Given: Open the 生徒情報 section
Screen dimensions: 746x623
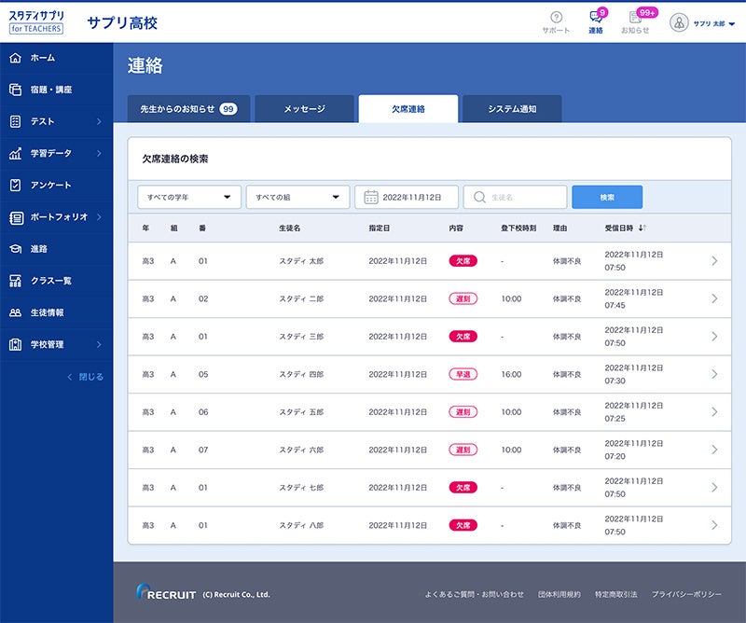Looking at the screenshot, I should coord(51,311).
